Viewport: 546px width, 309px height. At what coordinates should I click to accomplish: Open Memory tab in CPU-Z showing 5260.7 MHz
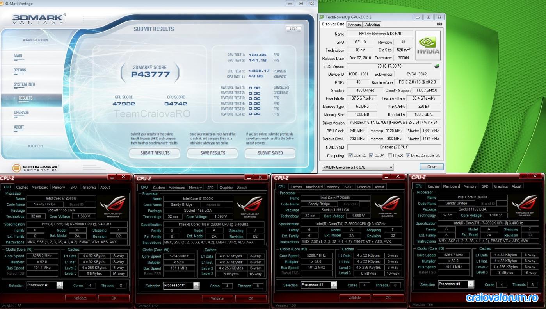(x=333, y=187)
